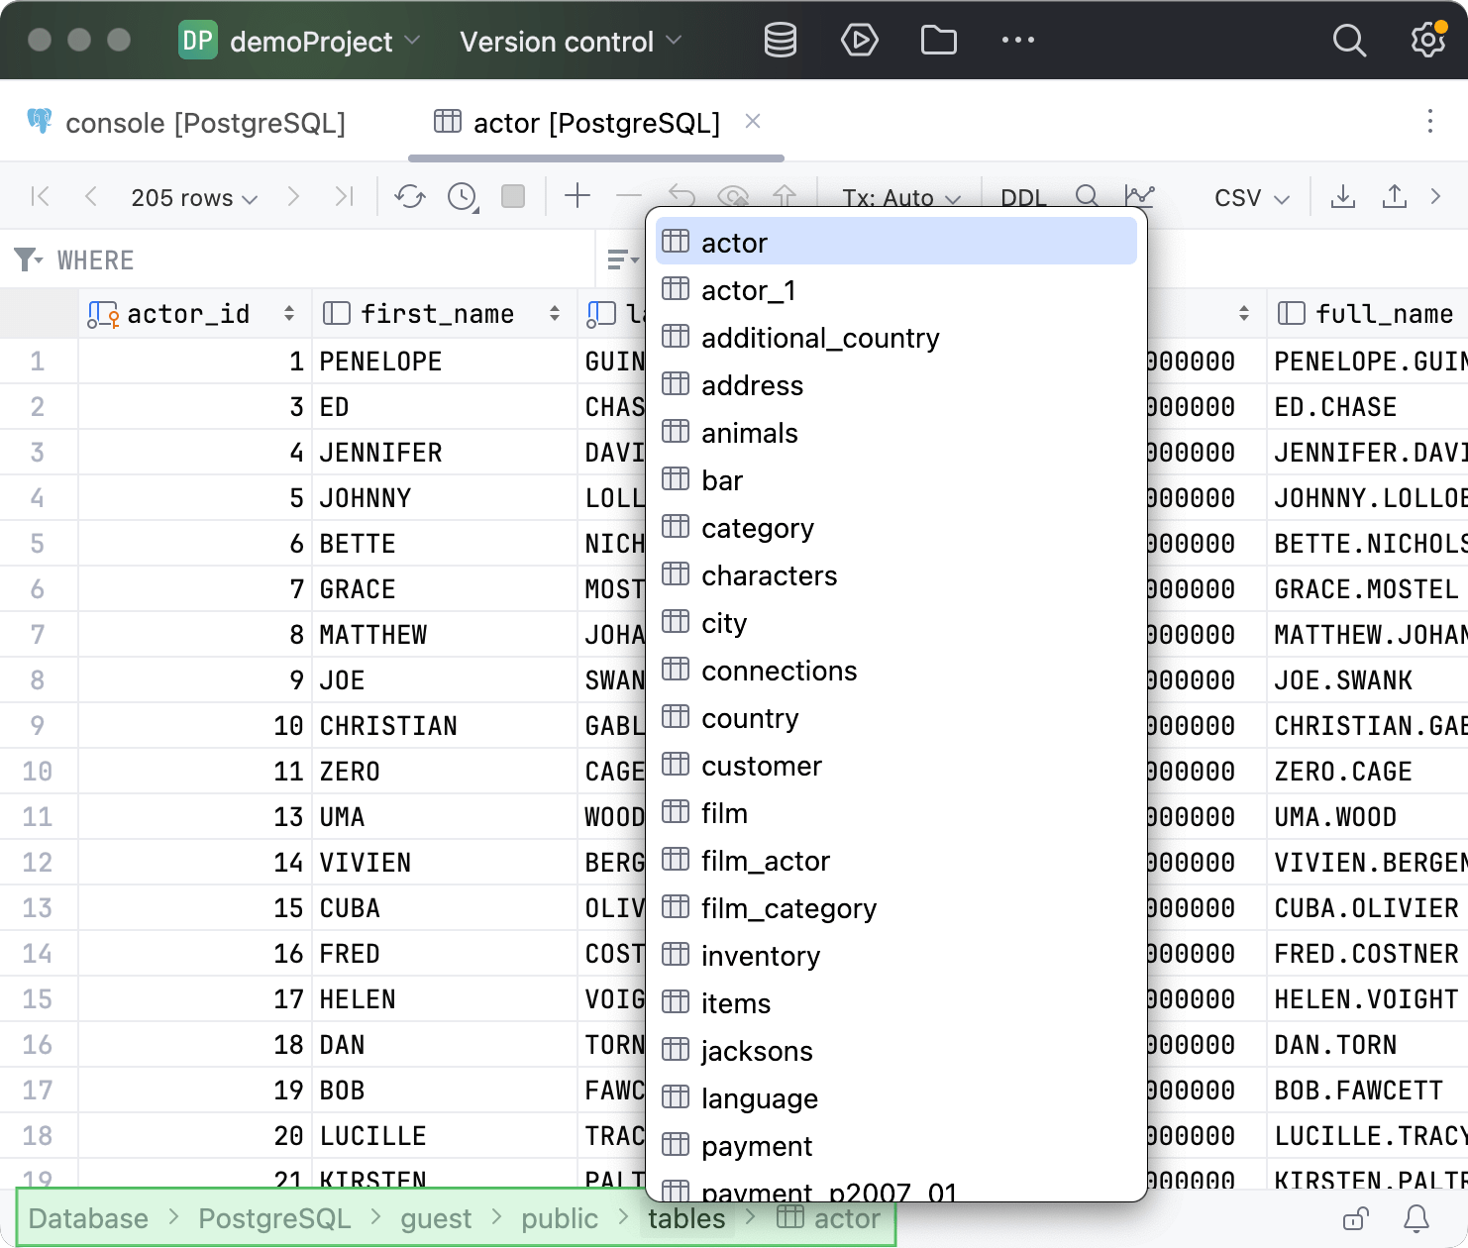
Task: Click the Services run icon in title bar
Action: point(859,41)
